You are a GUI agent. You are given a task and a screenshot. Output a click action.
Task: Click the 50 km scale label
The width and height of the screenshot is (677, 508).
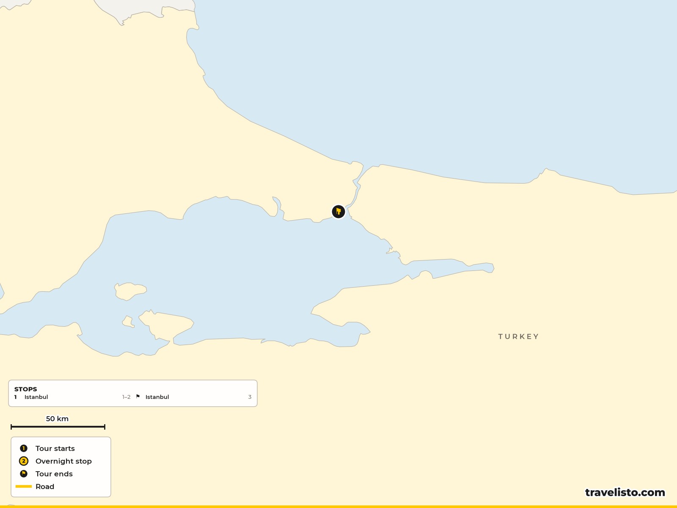click(57, 419)
